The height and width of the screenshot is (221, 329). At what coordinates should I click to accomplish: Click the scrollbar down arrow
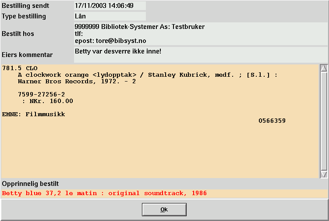pos(324,174)
